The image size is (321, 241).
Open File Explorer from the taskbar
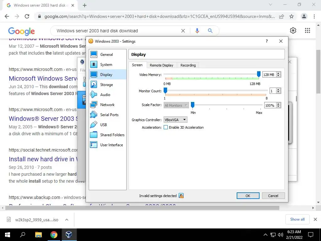tap(38, 235)
